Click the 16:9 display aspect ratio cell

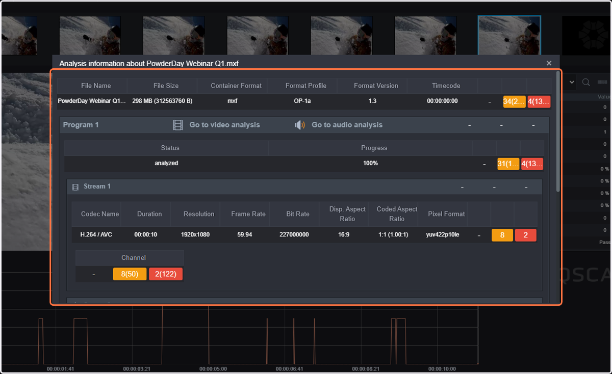coord(343,235)
